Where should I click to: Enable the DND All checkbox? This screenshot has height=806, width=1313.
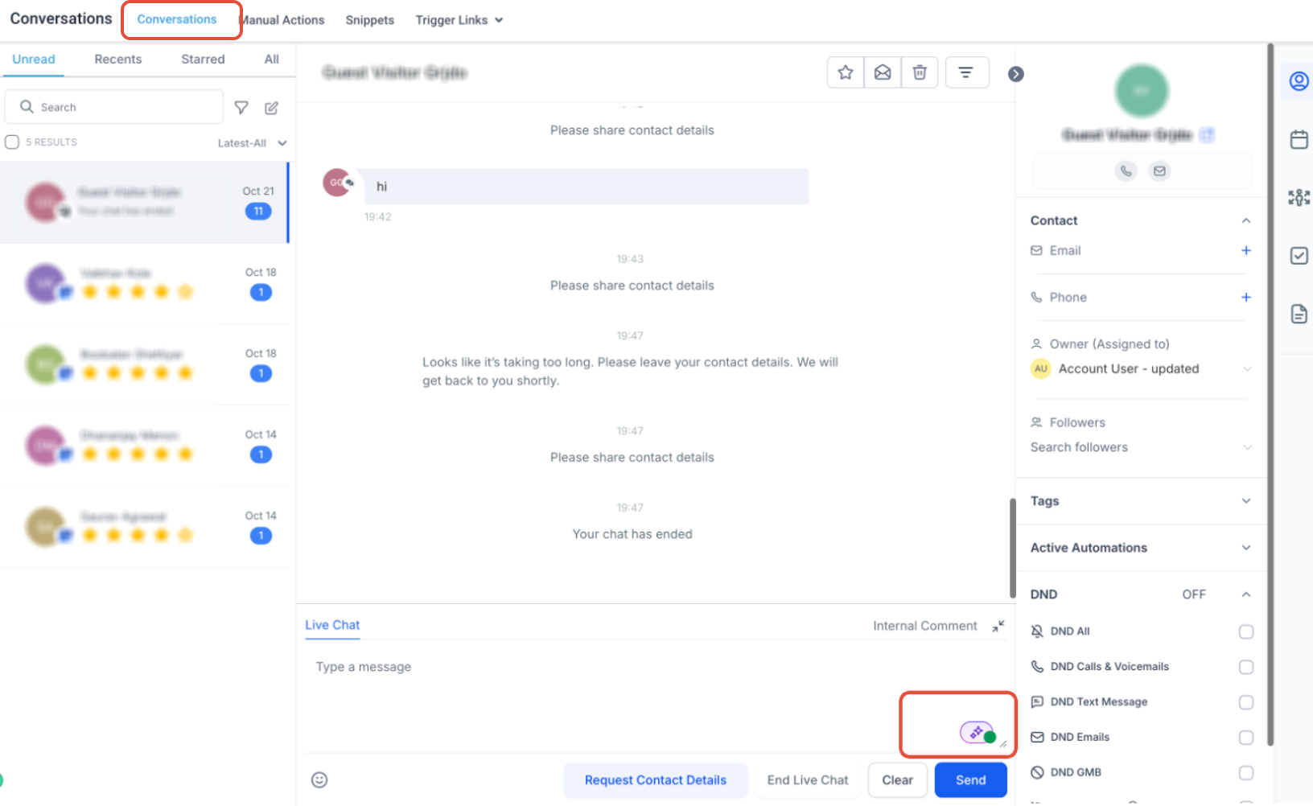click(x=1246, y=631)
